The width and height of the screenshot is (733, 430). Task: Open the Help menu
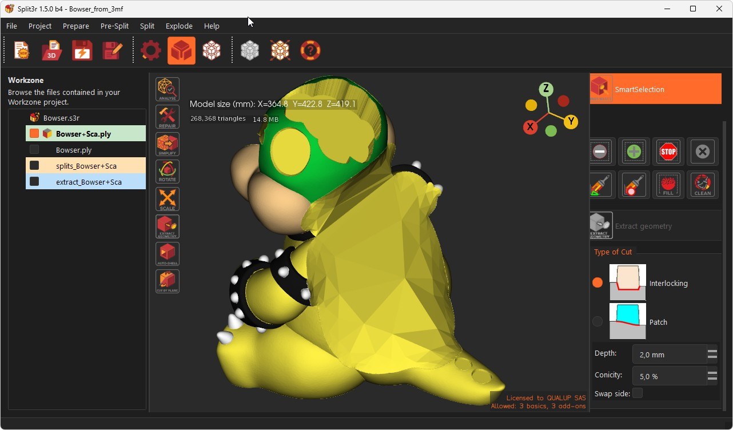tap(212, 26)
